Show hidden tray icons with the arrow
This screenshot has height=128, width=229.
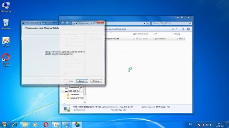(x=195, y=125)
